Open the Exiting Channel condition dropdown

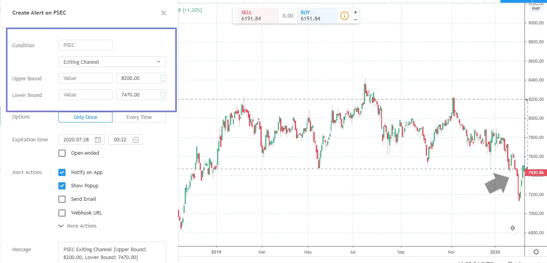(x=112, y=62)
